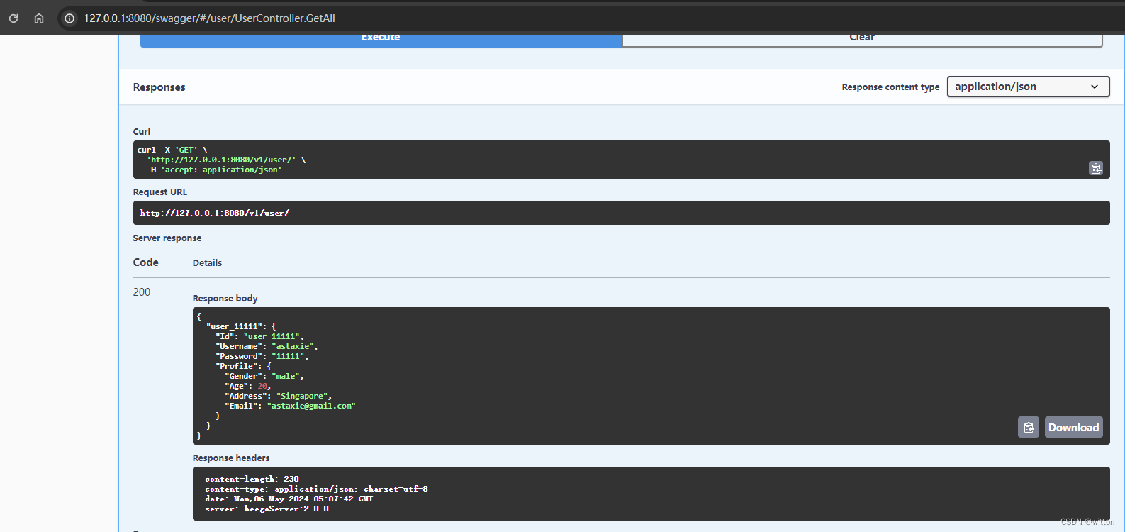Click the Details column header
The width and height of the screenshot is (1125, 532).
207,263
